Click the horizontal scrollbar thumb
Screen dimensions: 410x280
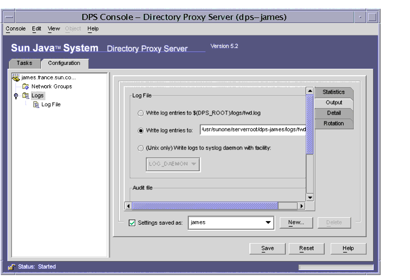(x=205, y=206)
